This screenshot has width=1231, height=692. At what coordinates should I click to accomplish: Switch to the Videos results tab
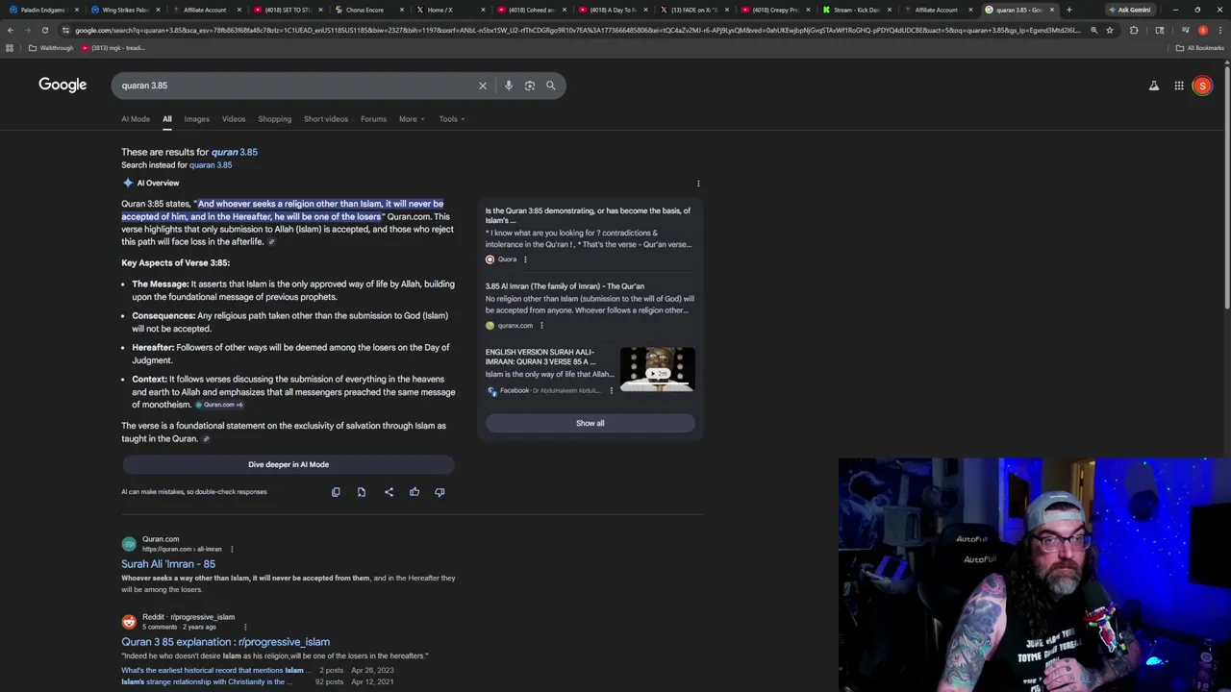tap(234, 119)
